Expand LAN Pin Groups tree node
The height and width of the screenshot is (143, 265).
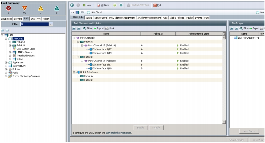[x=10, y=52]
